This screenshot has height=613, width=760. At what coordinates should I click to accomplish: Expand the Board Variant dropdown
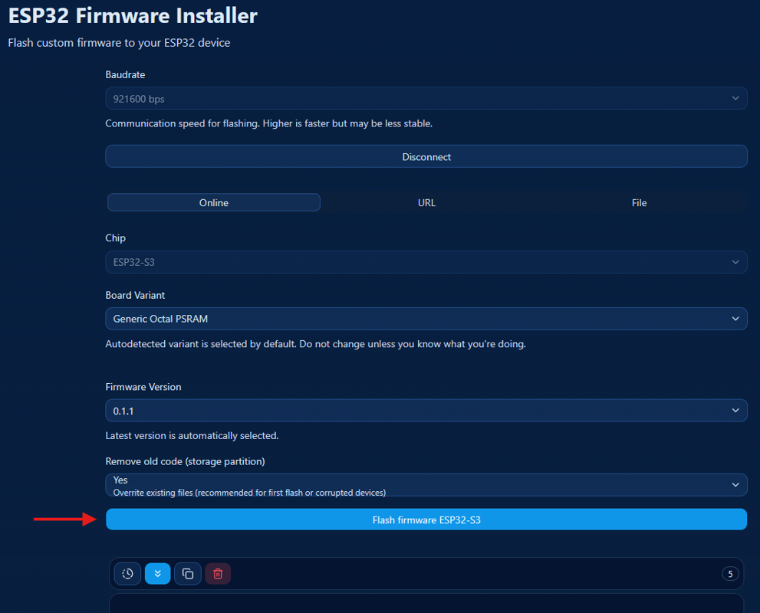tap(426, 319)
